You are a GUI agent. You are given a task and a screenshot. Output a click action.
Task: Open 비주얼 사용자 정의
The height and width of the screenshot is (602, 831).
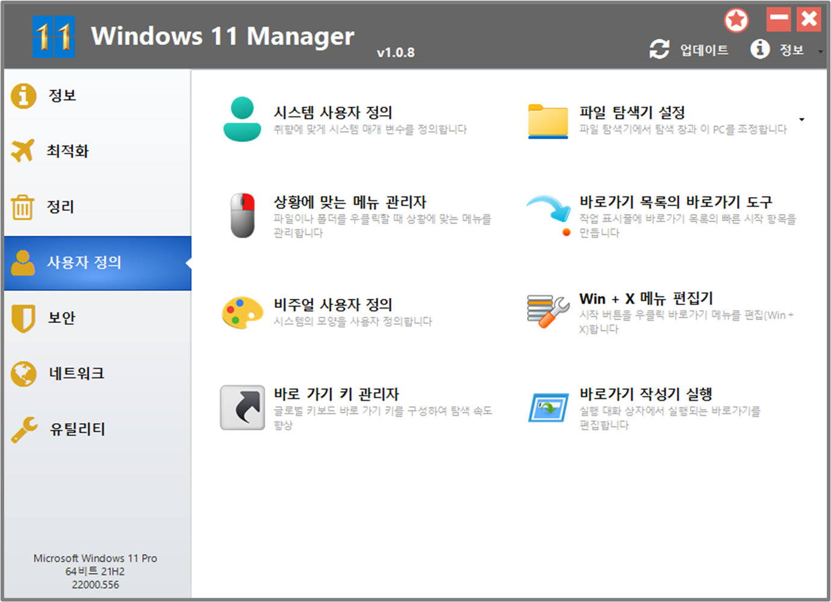point(333,305)
